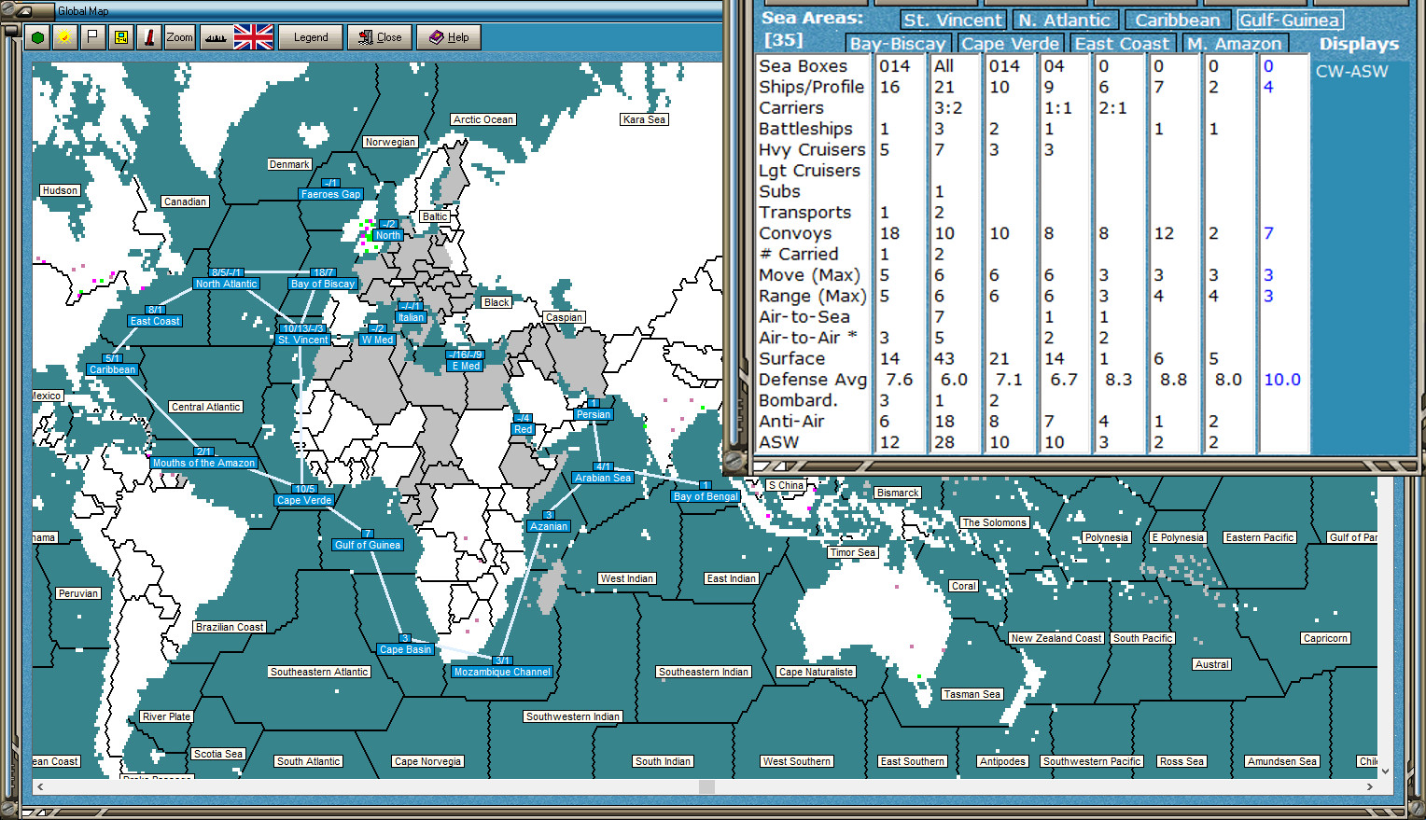Click the Caribbean label on the map

112,369
